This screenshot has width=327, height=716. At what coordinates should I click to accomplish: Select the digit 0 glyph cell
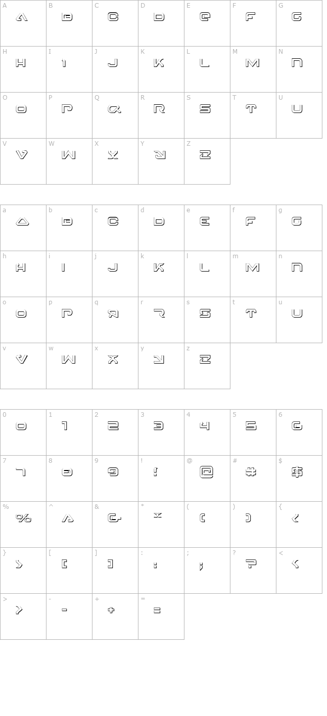(23, 432)
